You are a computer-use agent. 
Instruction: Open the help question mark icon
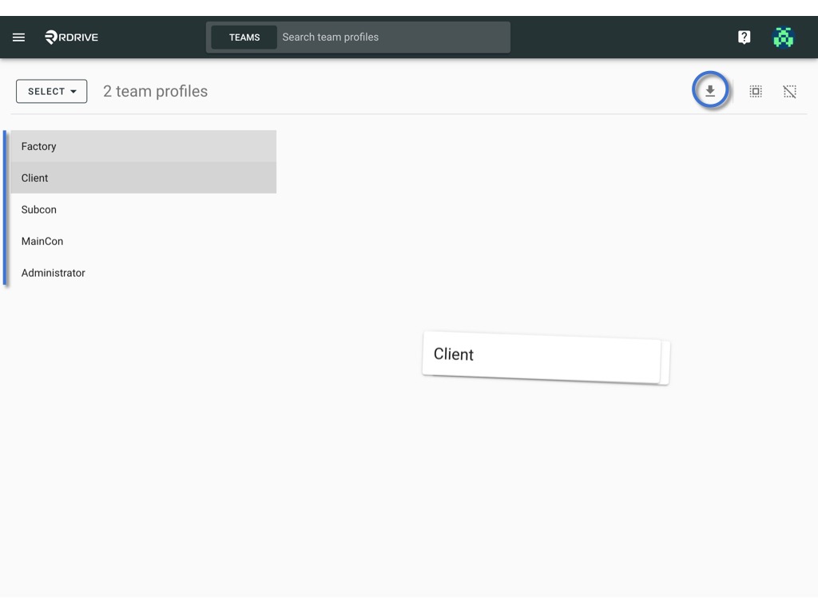(x=744, y=37)
